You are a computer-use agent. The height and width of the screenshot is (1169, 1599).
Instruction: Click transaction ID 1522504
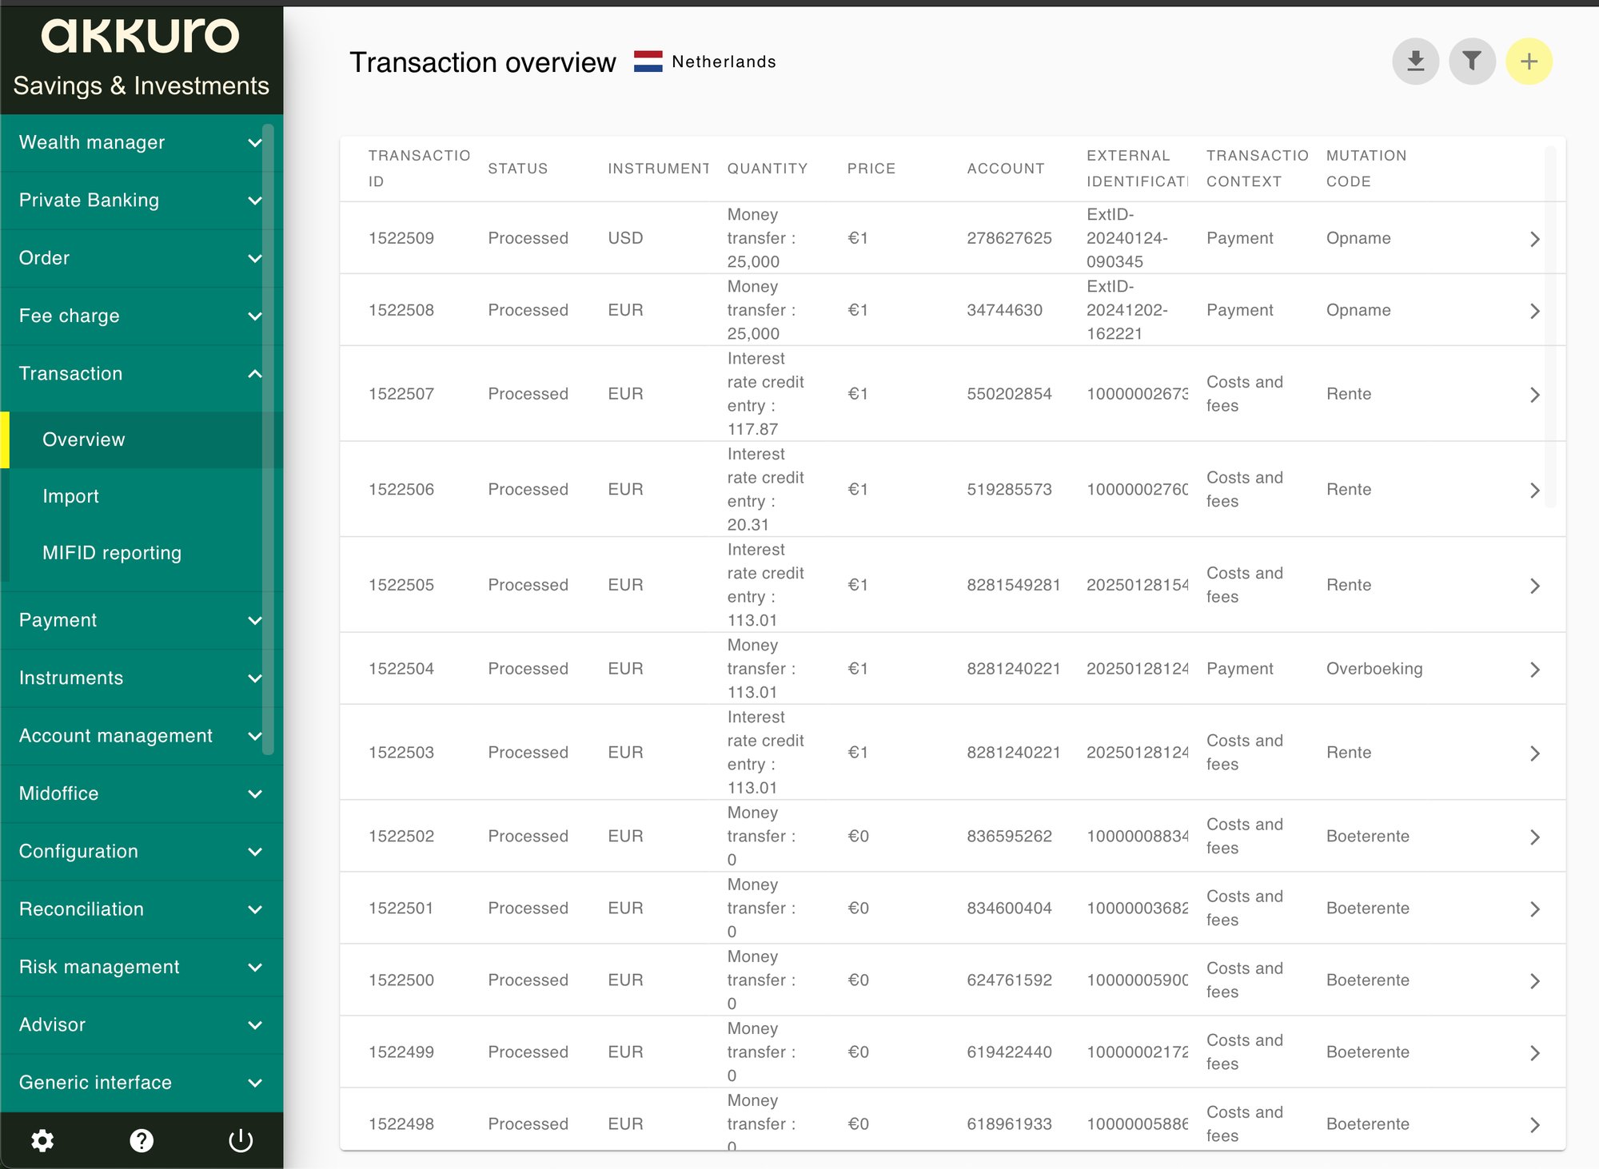tap(401, 669)
